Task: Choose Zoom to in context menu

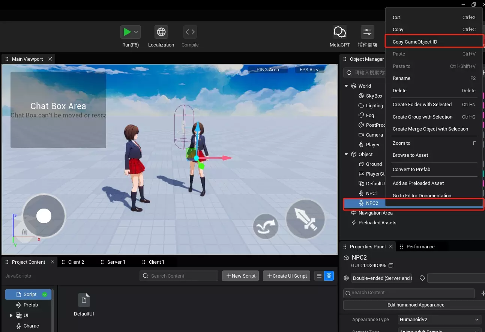Action: [x=434, y=143]
